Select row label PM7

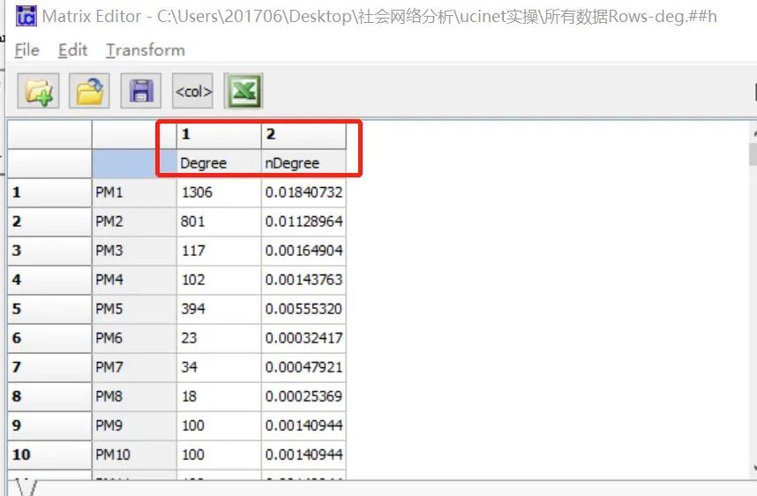click(x=134, y=367)
